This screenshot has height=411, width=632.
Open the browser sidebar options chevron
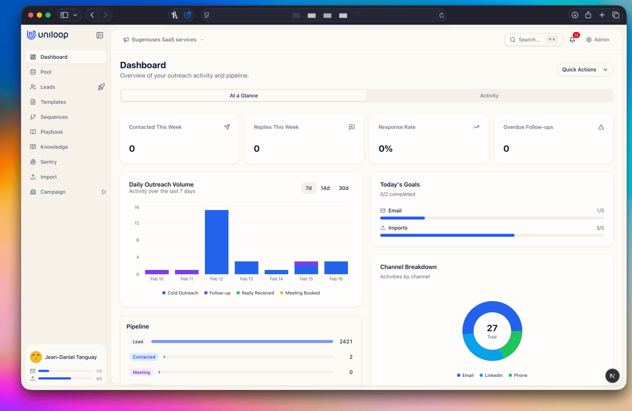pos(75,15)
